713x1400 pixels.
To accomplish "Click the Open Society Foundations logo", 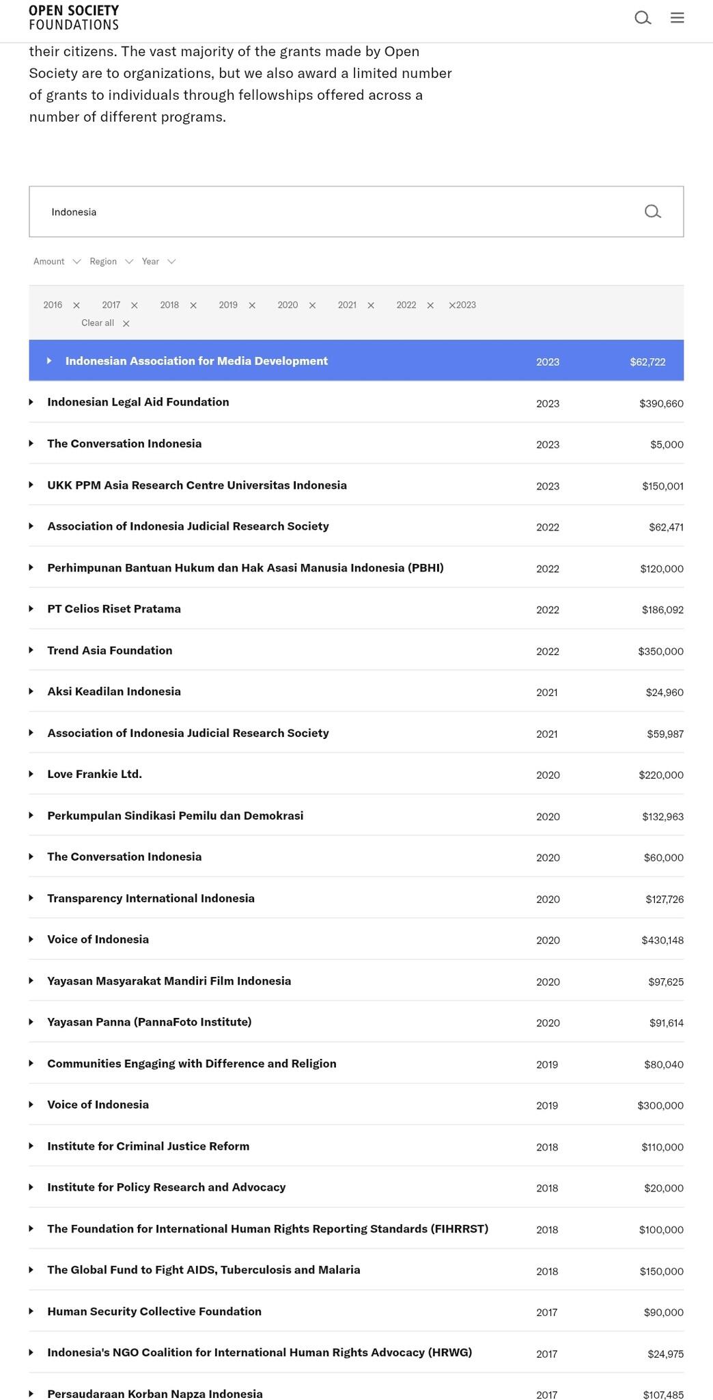I will coord(74,17).
